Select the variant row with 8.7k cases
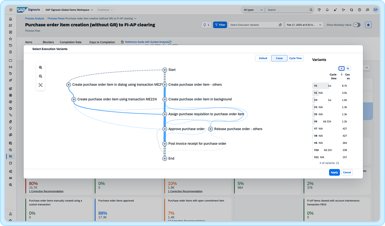Viewport: 385px width, 226px height. [x=332, y=86]
